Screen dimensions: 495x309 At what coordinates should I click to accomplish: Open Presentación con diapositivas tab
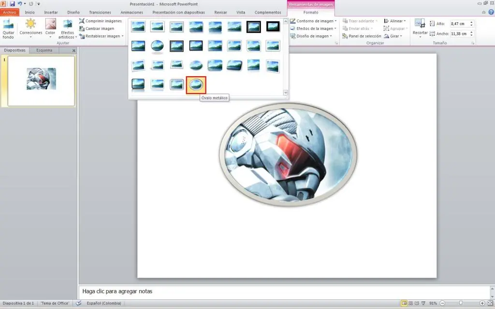178,12
